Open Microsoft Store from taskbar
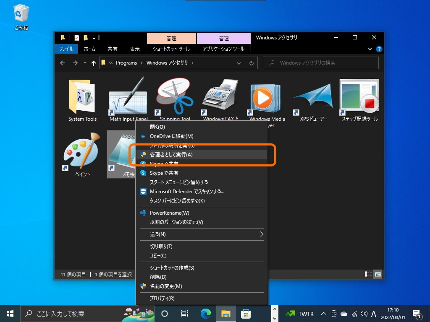This screenshot has height=322, width=430. [x=246, y=314]
